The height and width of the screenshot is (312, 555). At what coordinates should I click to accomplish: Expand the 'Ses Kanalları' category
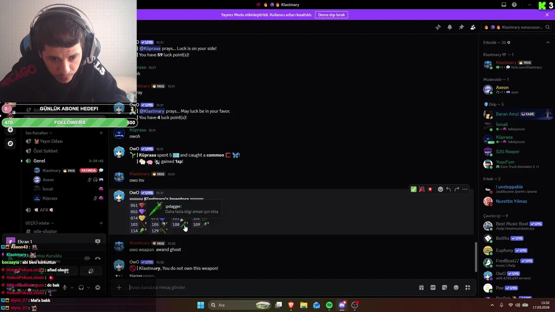pyautogui.click(x=39, y=133)
